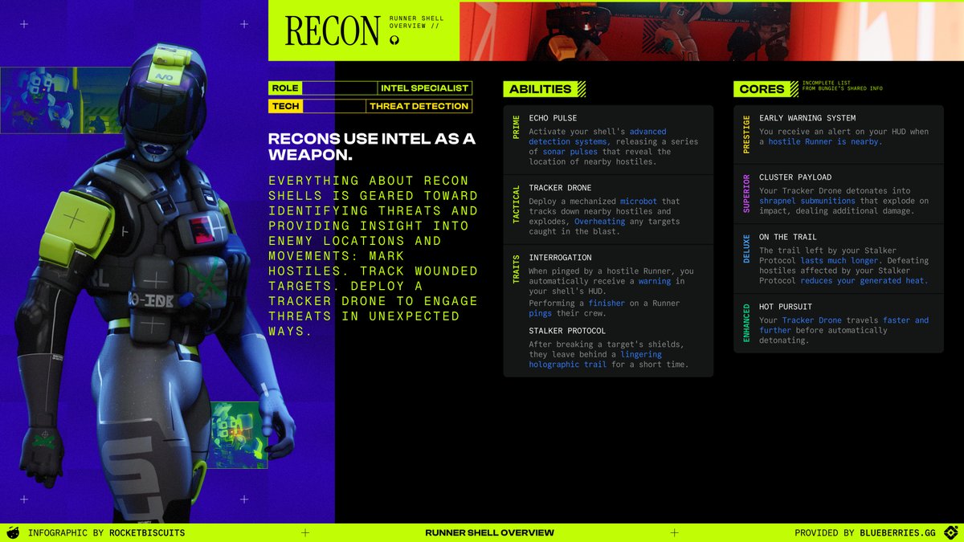
Task: Click the Rocketbiscuits creature icon in the footer
Action: (x=13, y=532)
